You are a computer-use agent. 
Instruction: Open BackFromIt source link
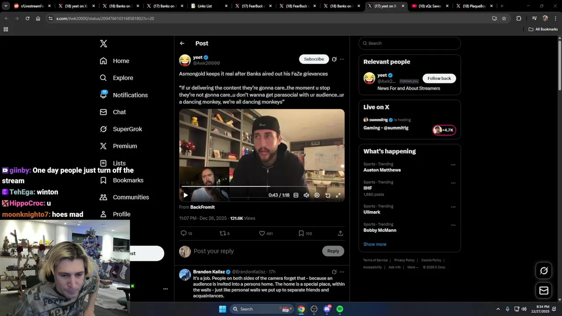[x=202, y=207]
